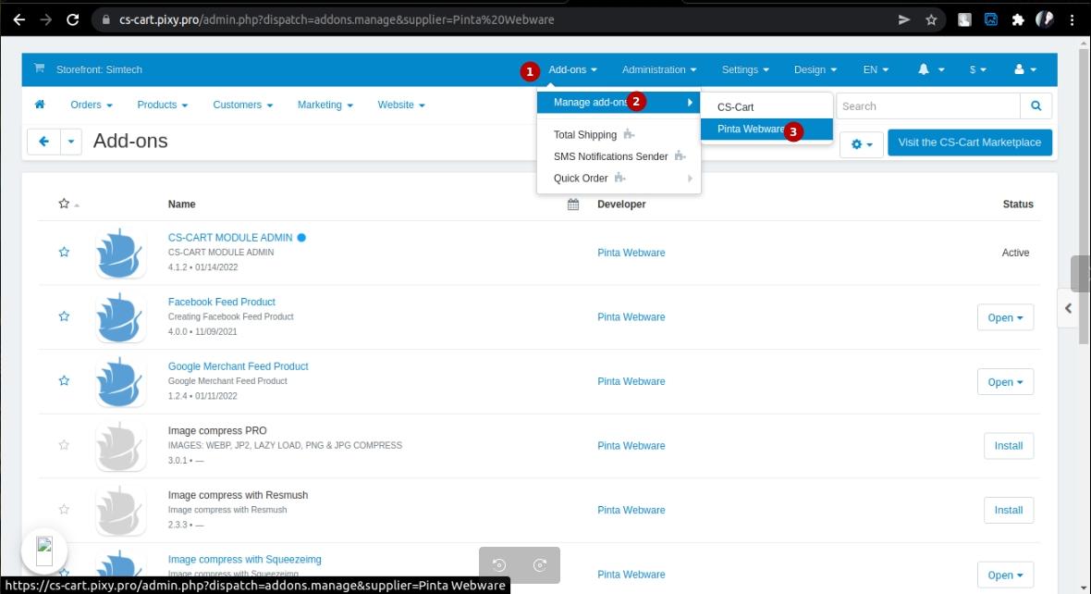The height and width of the screenshot is (594, 1091).
Task: Open the Marketing menu
Action: 325,105
